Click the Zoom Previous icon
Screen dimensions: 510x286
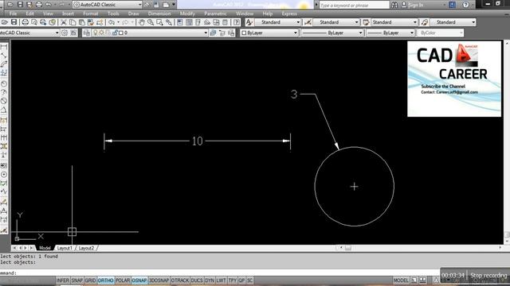169,22
